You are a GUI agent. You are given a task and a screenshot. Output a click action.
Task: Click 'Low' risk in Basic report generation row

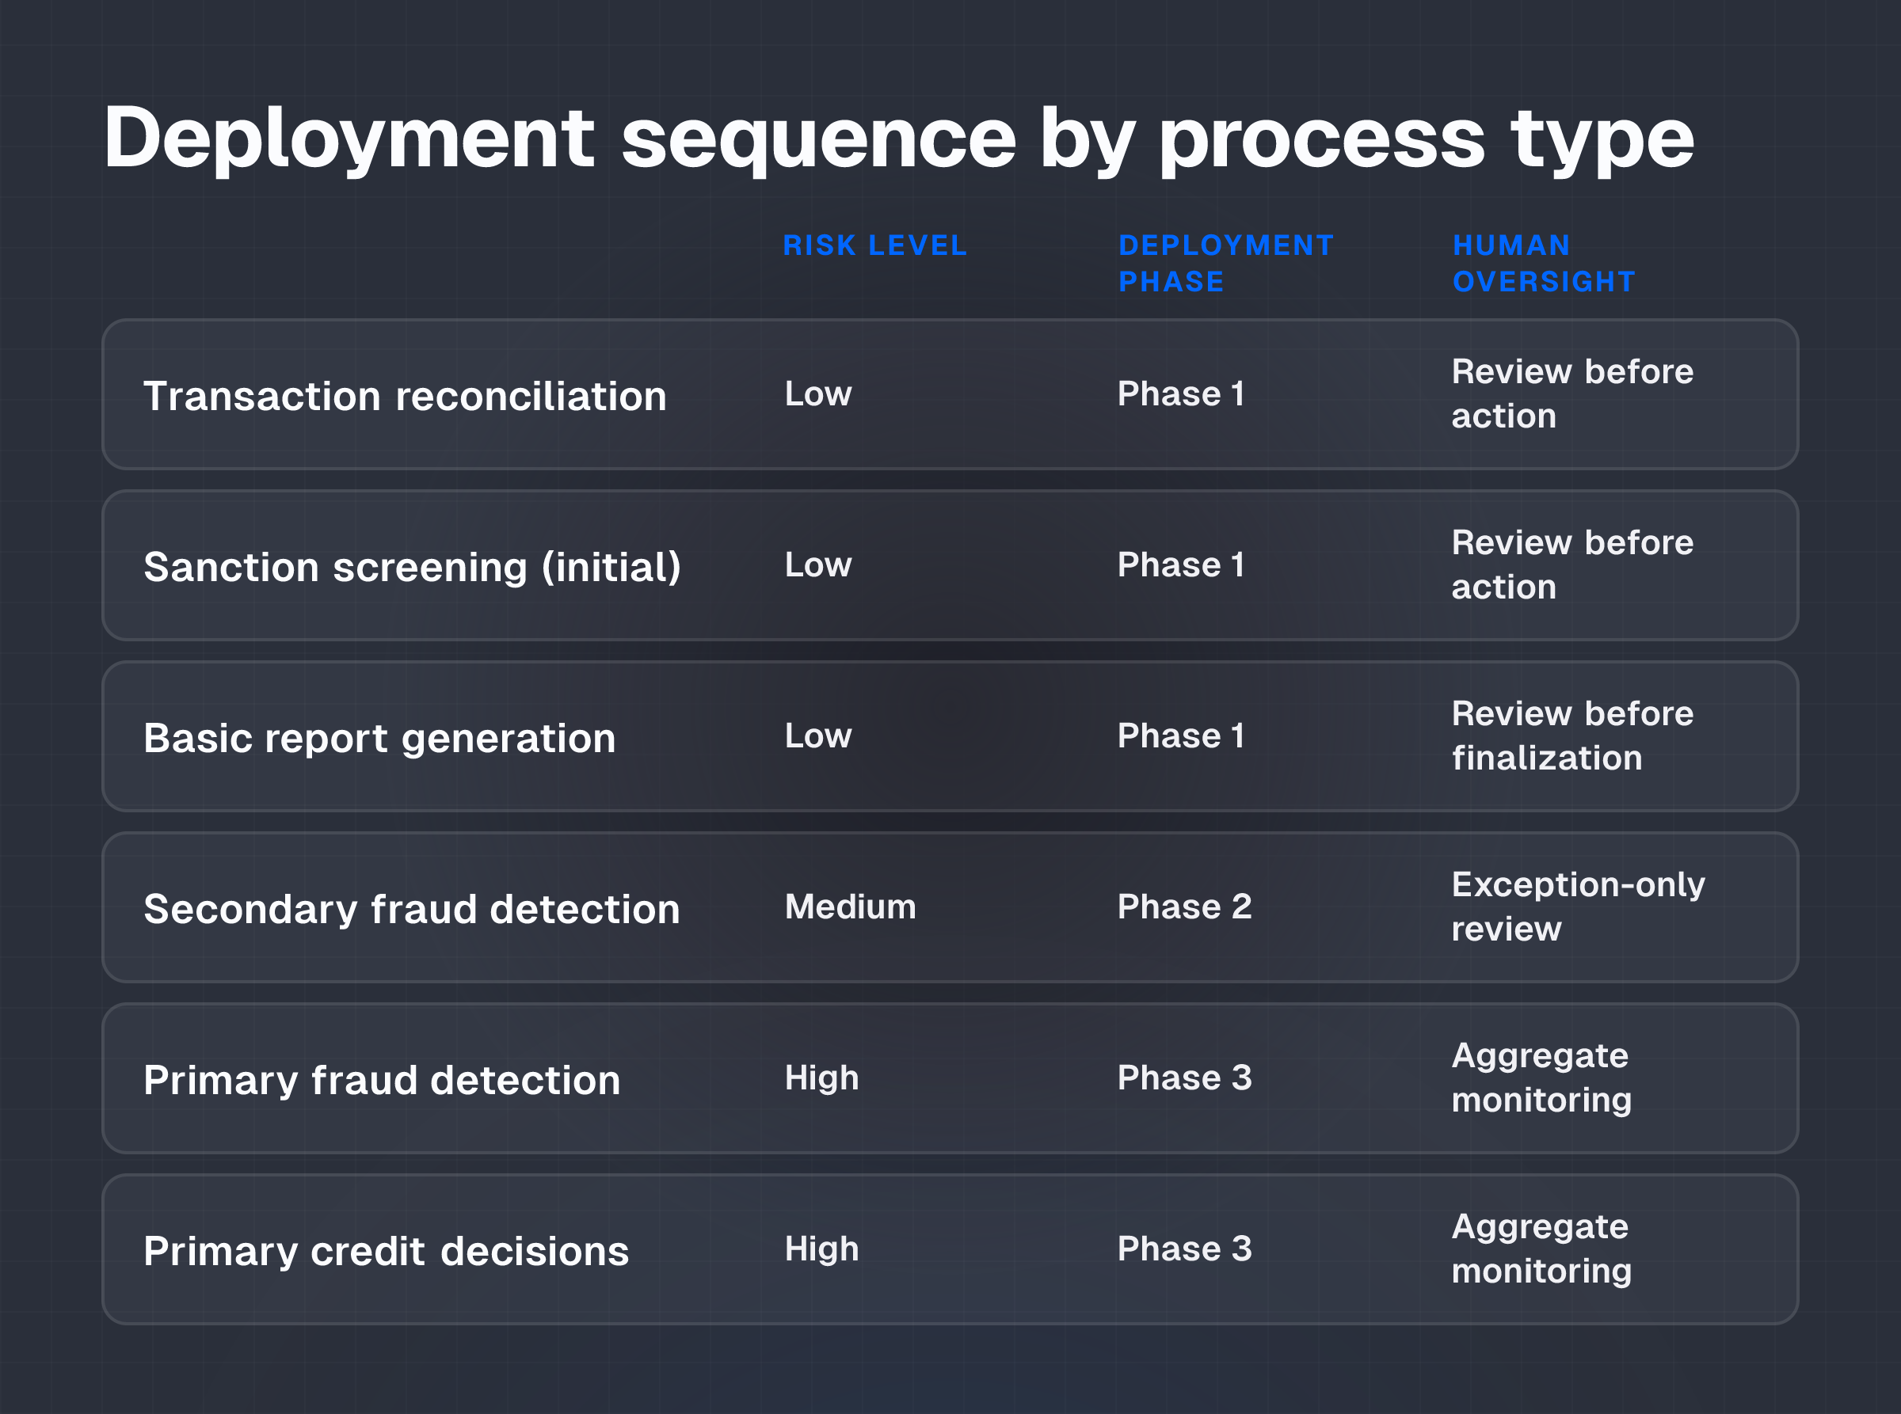[x=817, y=737]
